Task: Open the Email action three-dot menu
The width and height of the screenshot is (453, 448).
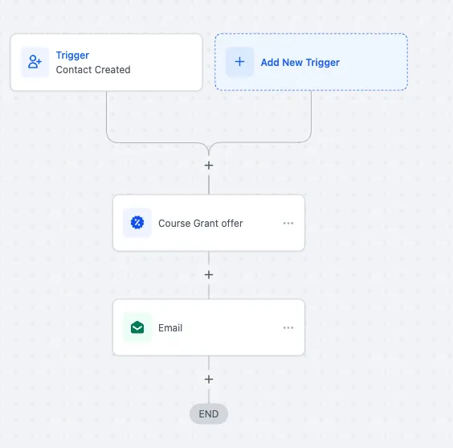Action: 288,327
